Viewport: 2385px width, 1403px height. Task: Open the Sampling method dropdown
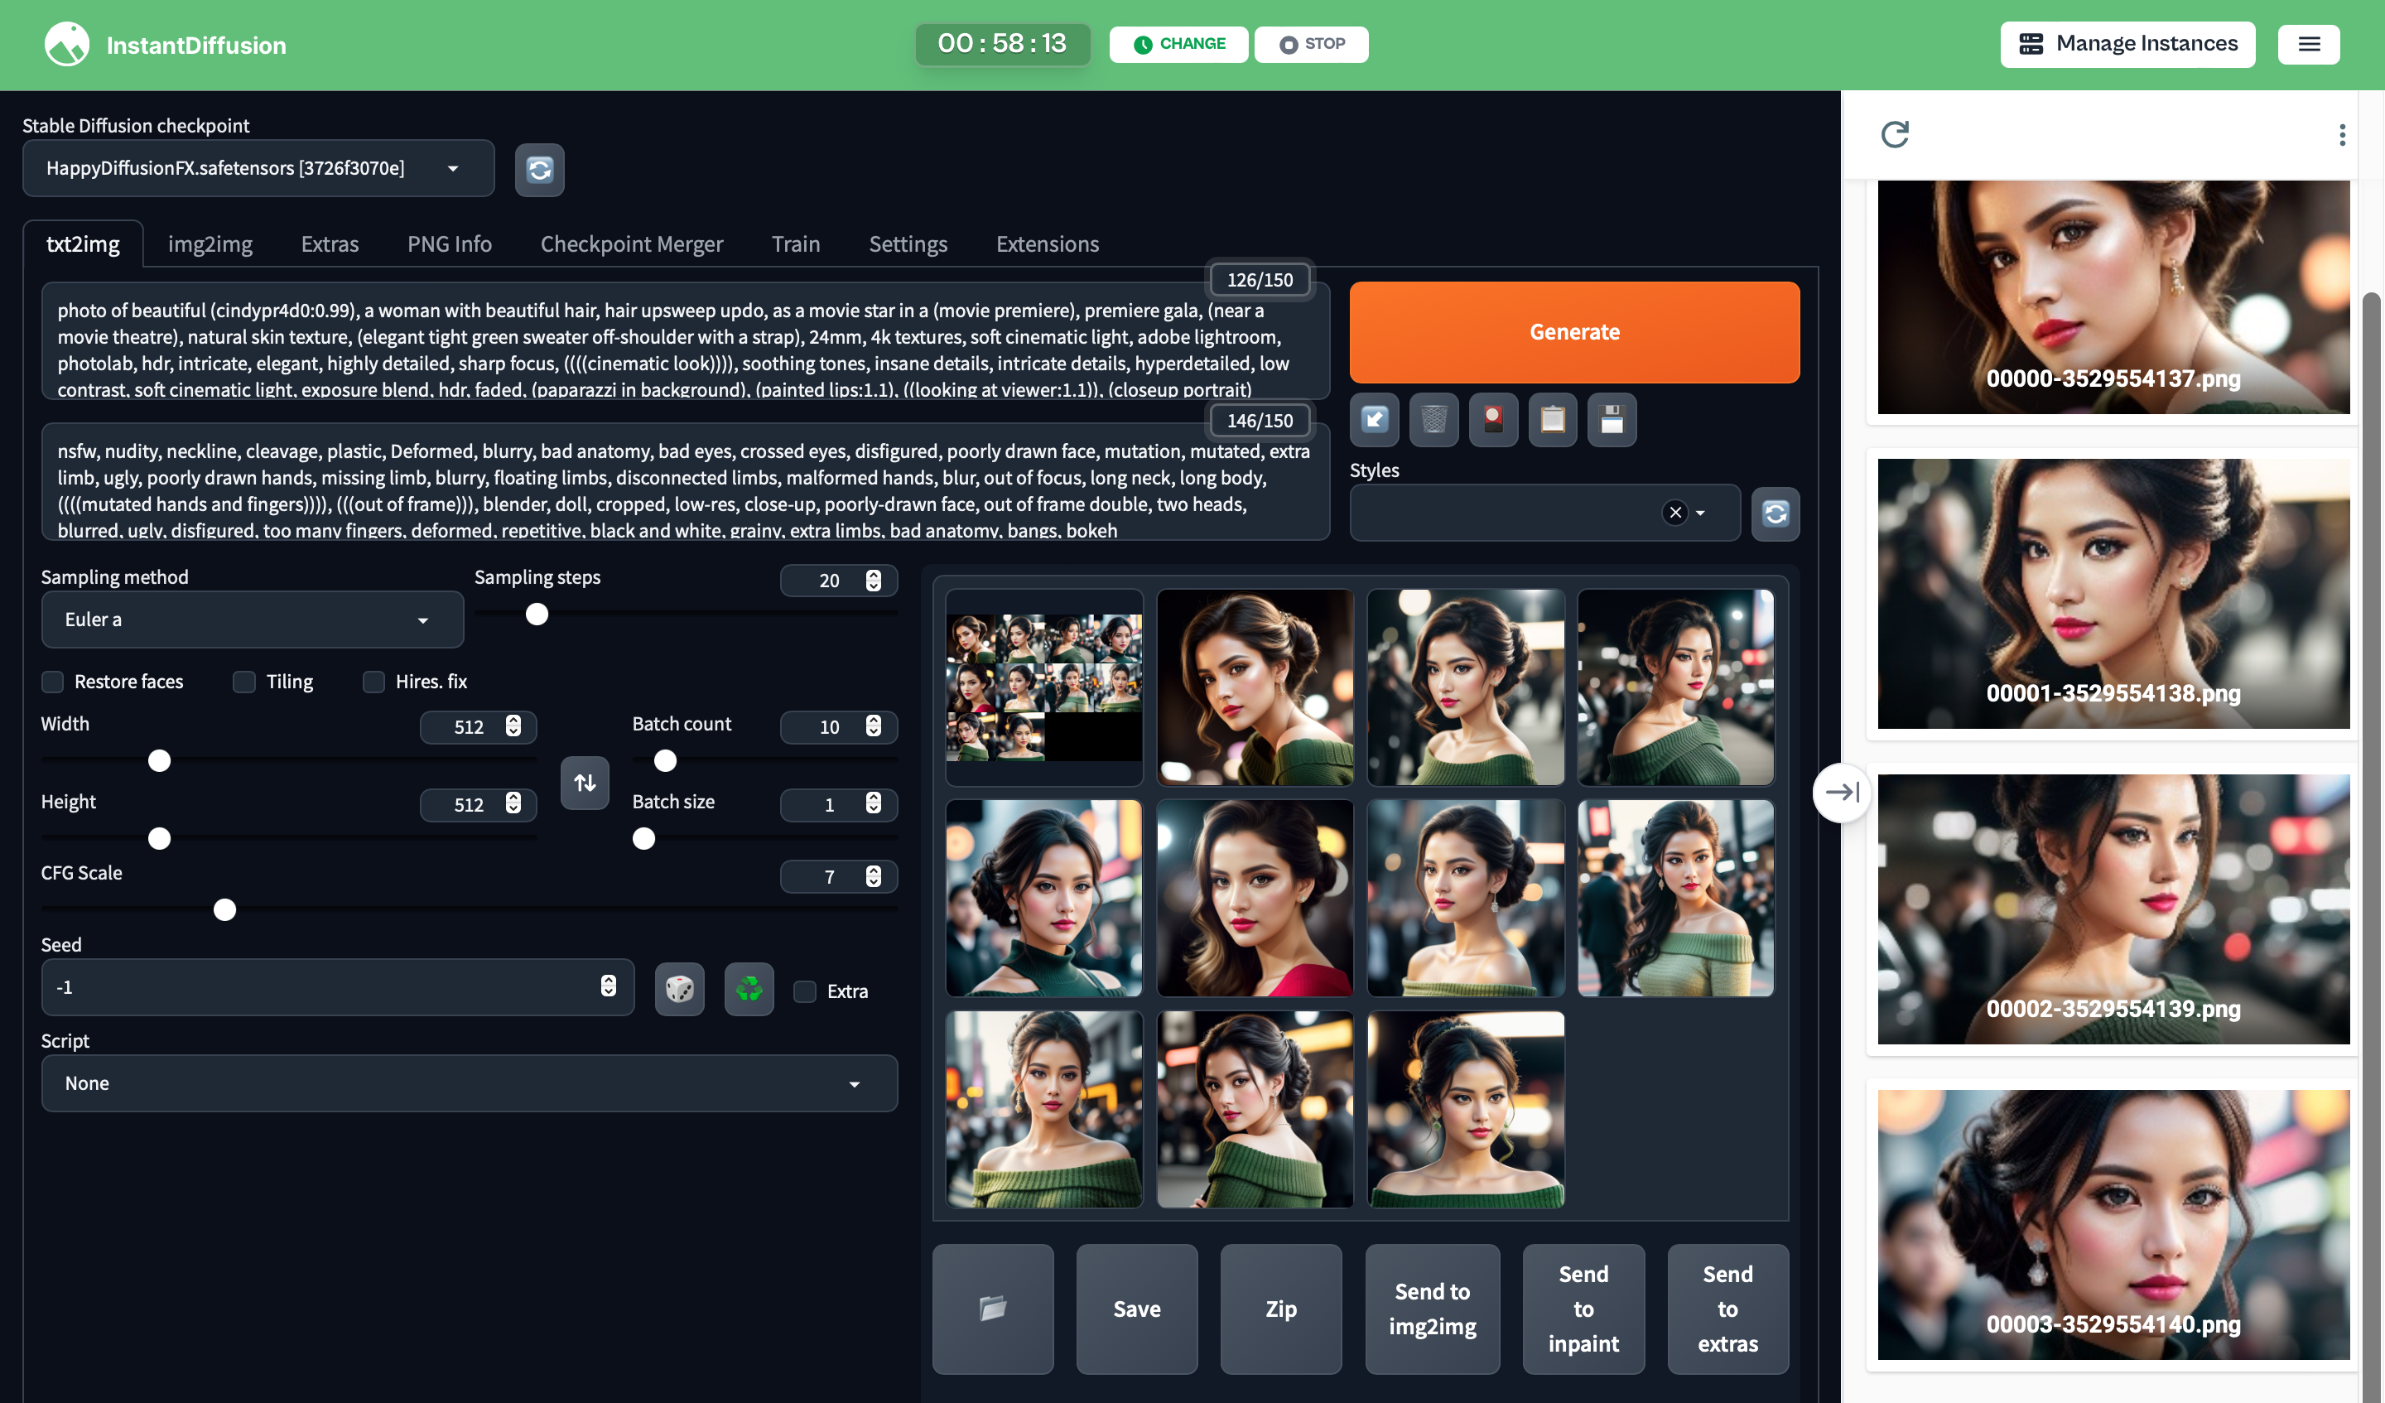[x=252, y=620]
